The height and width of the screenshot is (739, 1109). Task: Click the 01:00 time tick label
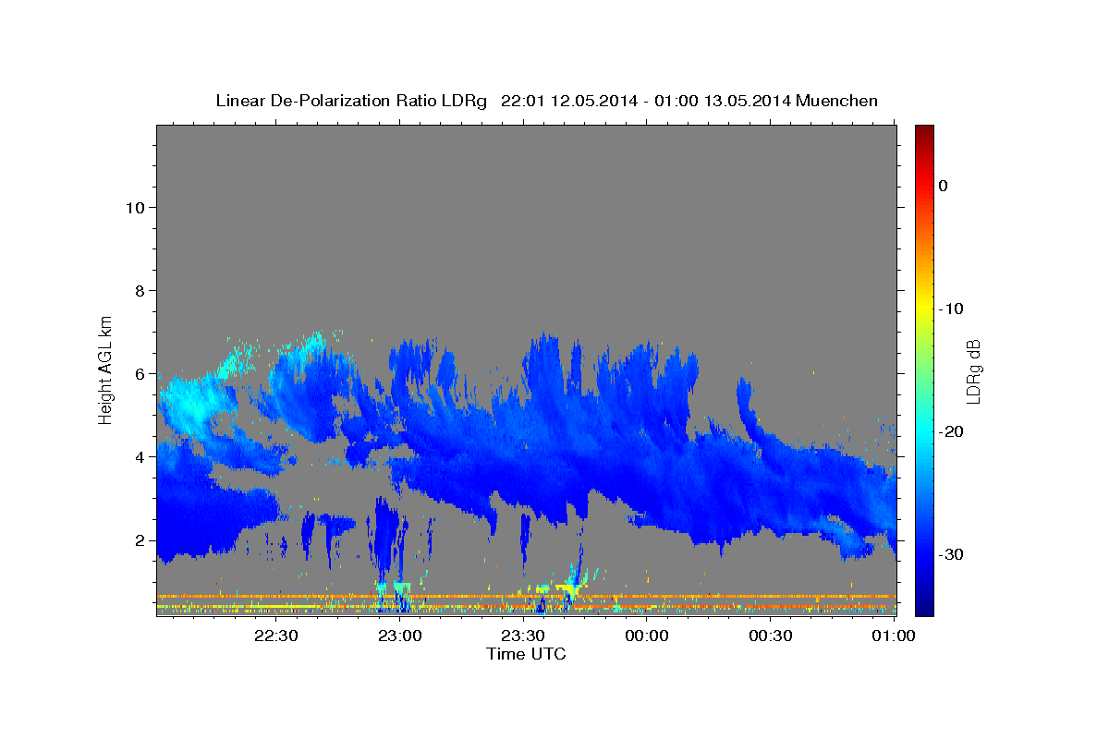pos(894,636)
